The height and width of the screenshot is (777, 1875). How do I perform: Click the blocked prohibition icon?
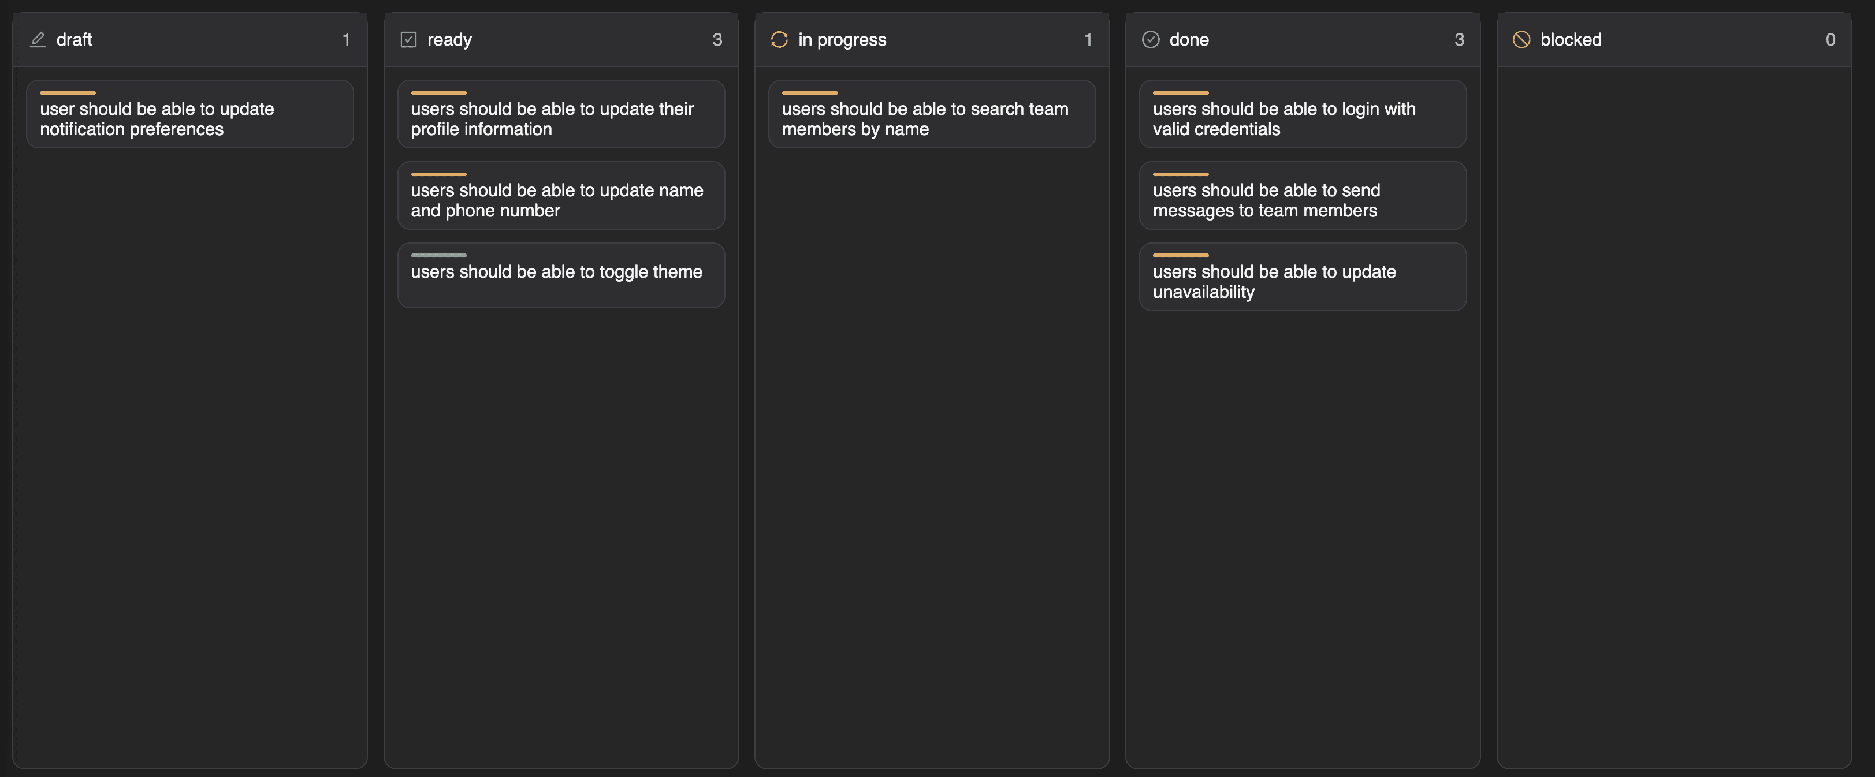1521,39
